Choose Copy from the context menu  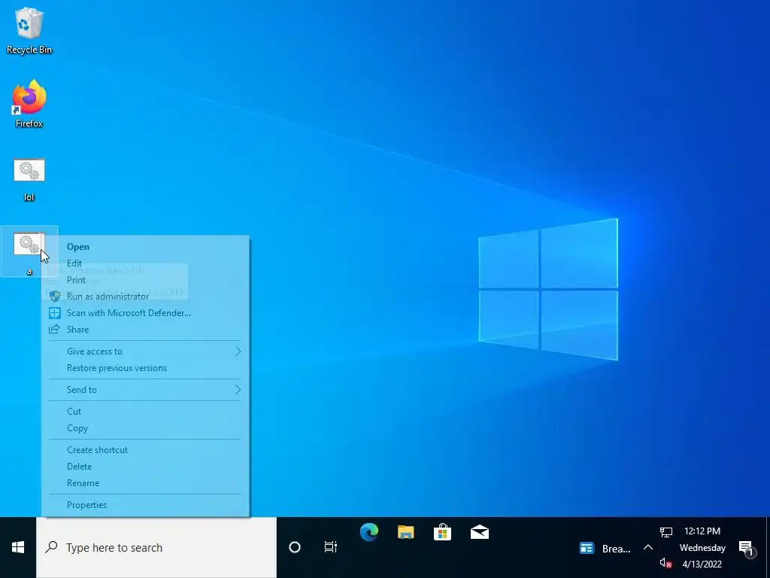[x=145, y=428]
